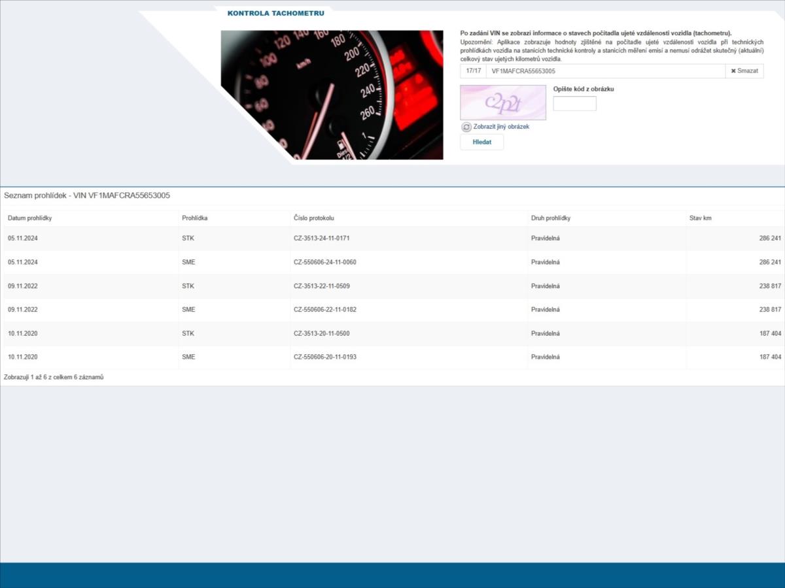
Task: Select protocol row CZ-550606-24-11-0060
Action: 324,262
